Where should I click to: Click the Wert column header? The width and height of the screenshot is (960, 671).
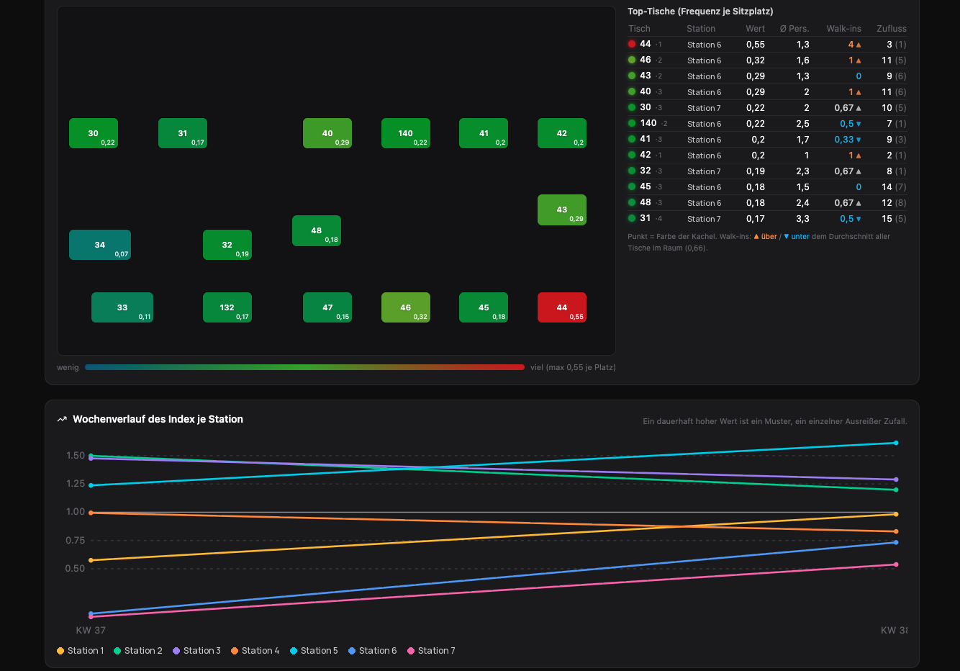pos(756,29)
